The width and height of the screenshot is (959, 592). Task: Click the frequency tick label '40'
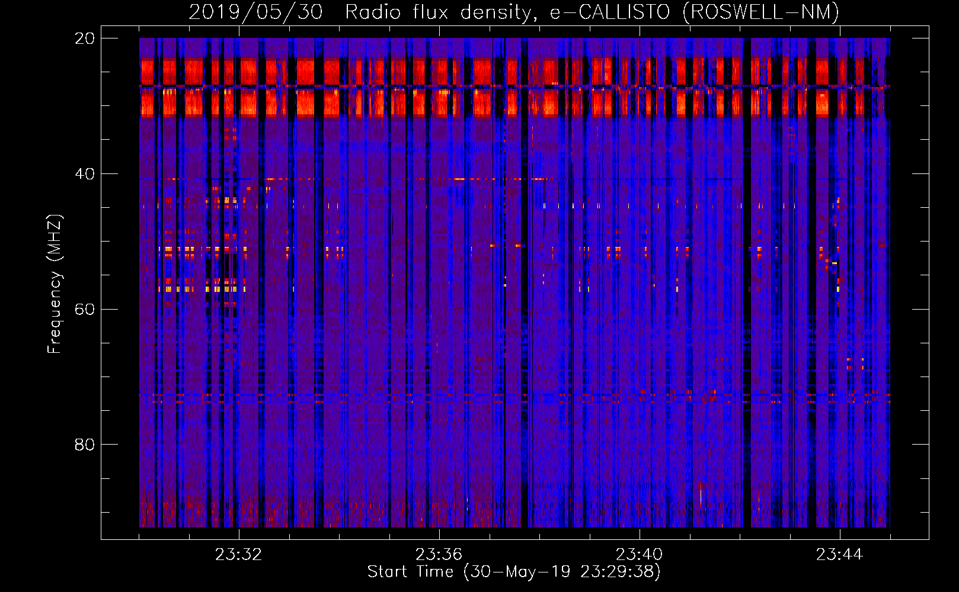(85, 174)
